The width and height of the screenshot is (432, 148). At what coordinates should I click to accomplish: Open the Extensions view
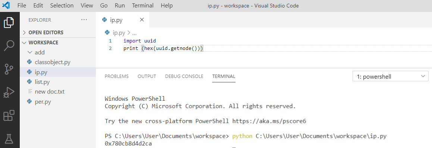click(9, 116)
